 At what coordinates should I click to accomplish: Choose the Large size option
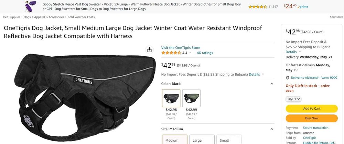(202, 140)
